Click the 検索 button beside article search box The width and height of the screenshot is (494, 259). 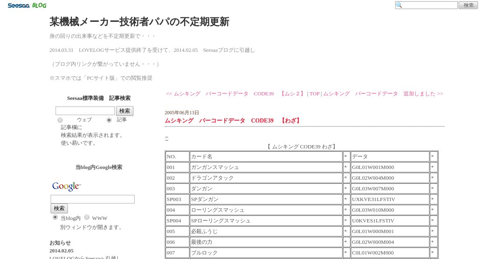(125, 111)
